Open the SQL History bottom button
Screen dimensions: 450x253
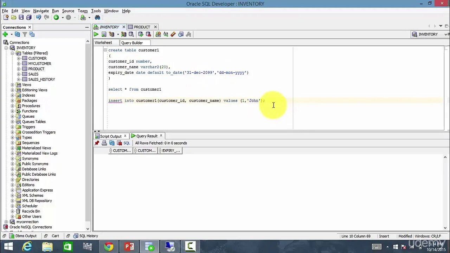click(85, 236)
